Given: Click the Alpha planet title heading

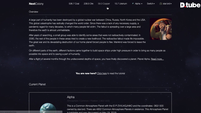Looking at the screenshot, I should [x=71, y=97].
